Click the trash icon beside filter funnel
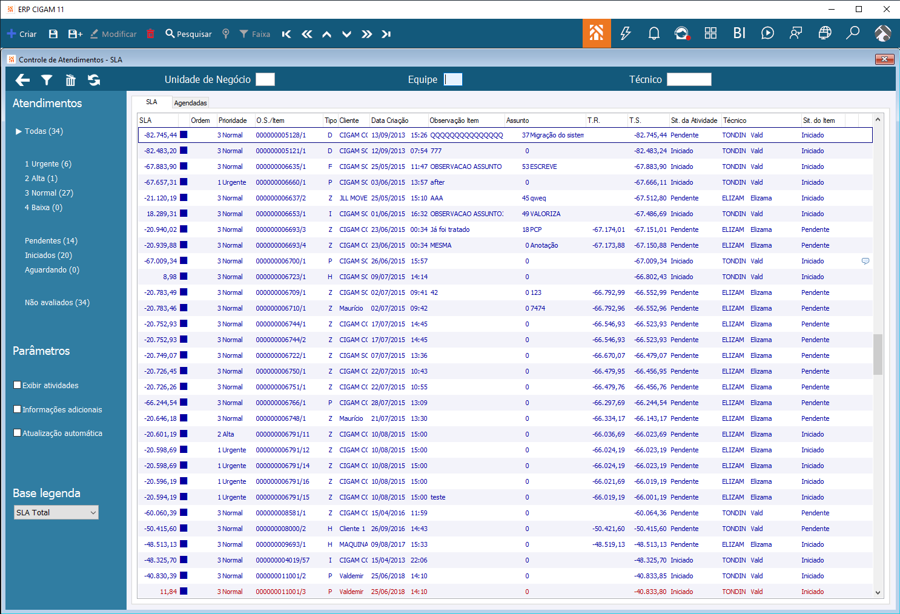Image resolution: width=900 pixels, height=614 pixels. (x=71, y=80)
